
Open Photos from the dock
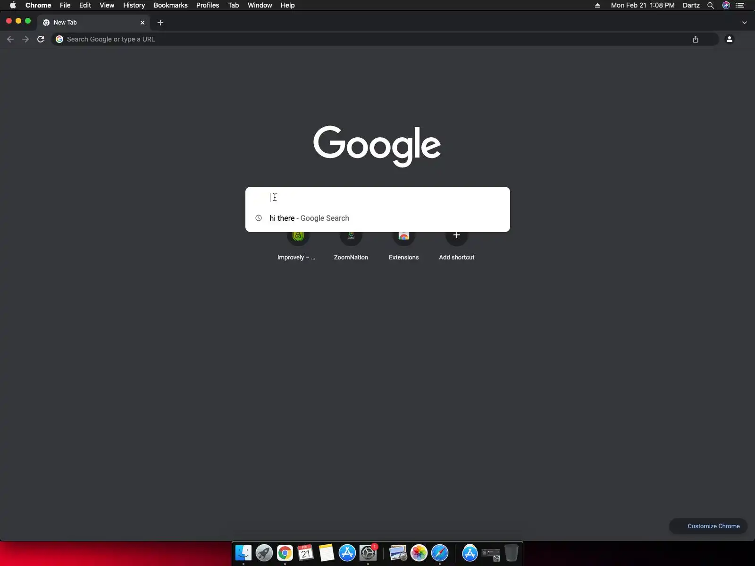coord(419,553)
